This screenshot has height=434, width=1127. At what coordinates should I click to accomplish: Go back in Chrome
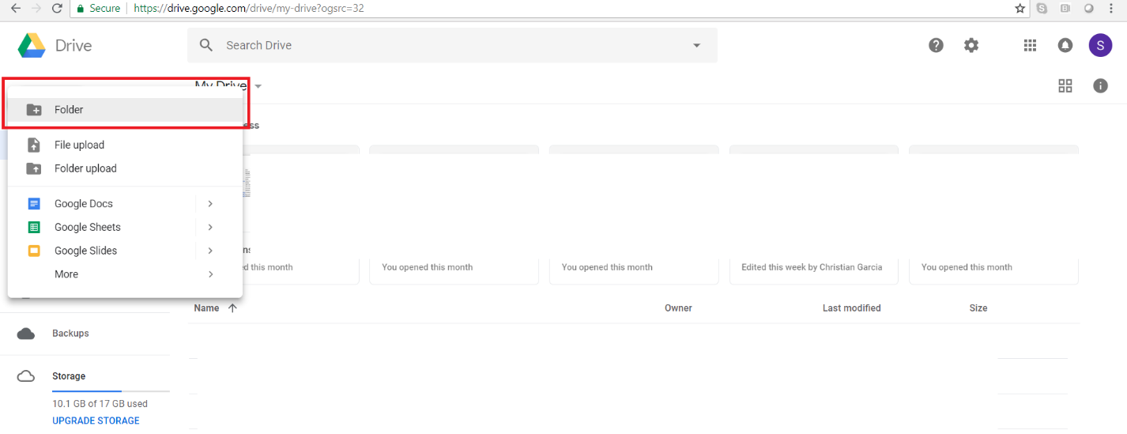tap(15, 8)
